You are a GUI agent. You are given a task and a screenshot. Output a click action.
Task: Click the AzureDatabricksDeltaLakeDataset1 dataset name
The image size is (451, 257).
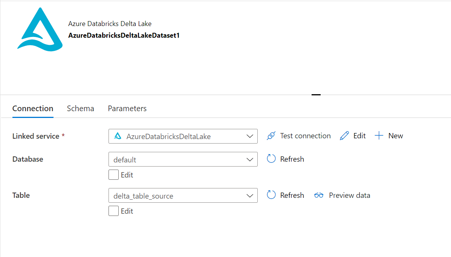coord(124,36)
